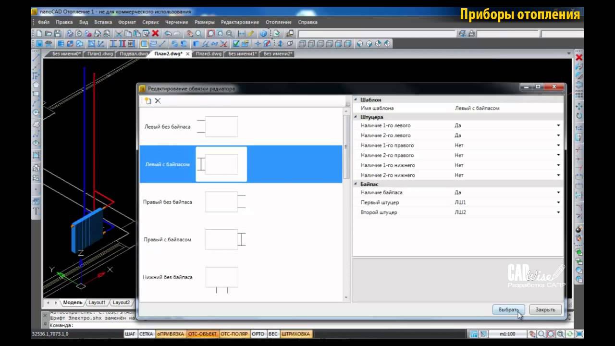
Task: Open dropdown for Наличие 1-го левого
Action: click(558, 125)
